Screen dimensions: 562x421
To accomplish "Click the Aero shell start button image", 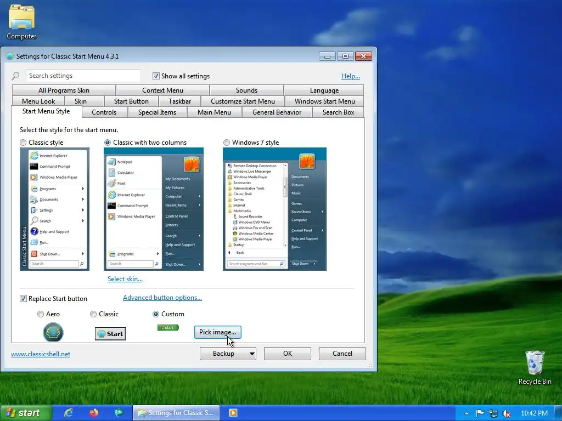I will [53, 332].
